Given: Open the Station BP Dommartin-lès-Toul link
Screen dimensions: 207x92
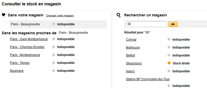Looking at the screenshot, I should (x=148, y=79).
